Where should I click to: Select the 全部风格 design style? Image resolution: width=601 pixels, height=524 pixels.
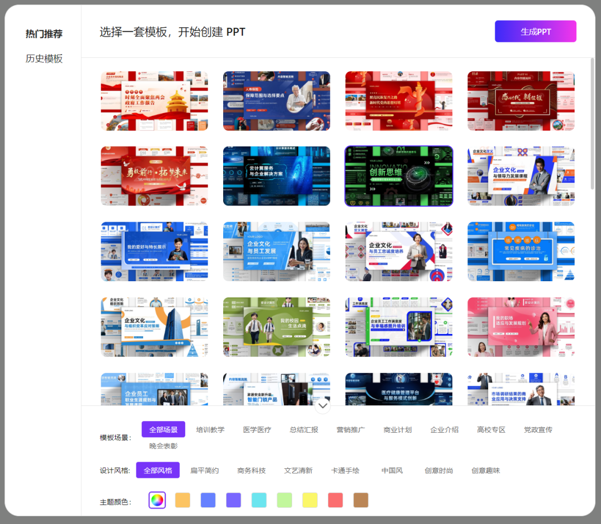158,471
